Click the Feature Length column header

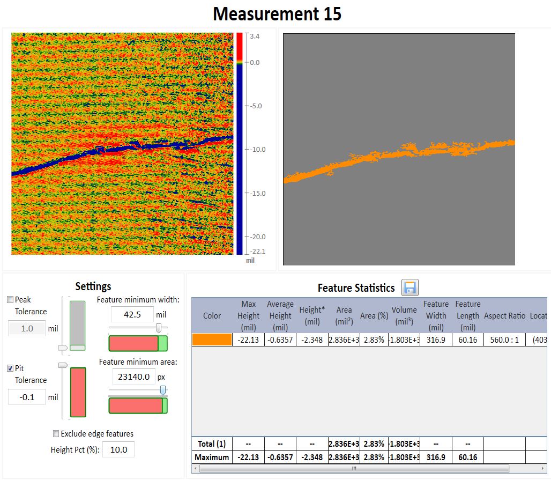coord(468,315)
